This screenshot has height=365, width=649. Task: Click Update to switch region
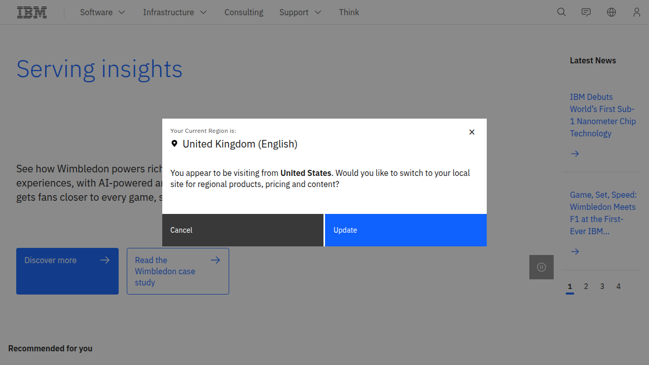point(406,230)
